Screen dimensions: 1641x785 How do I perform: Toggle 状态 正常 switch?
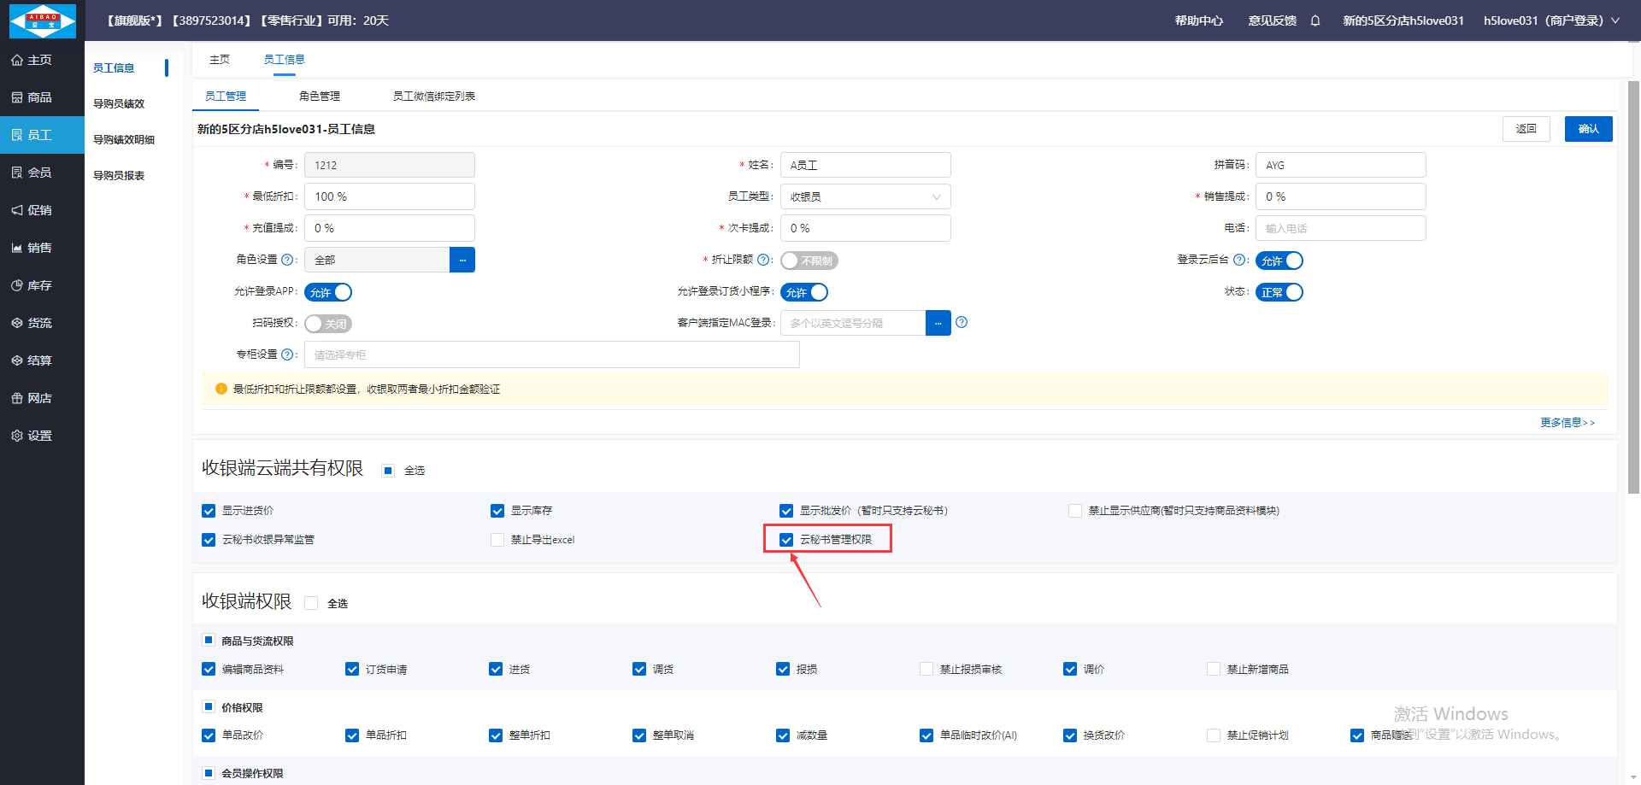coord(1279,292)
